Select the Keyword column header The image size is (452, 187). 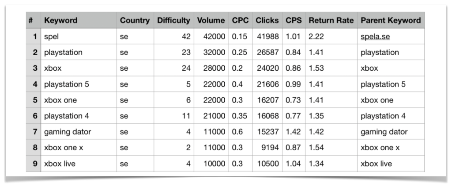coord(79,20)
